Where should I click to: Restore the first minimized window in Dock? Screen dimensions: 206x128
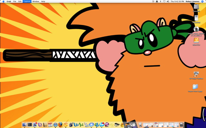[145, 125]
